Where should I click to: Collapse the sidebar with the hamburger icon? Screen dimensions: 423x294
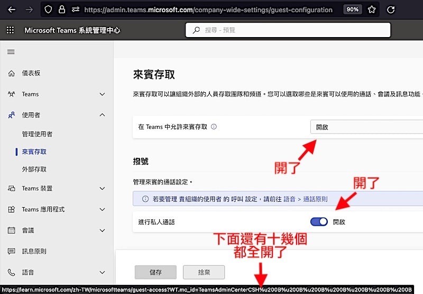click(x=11, y=52)
